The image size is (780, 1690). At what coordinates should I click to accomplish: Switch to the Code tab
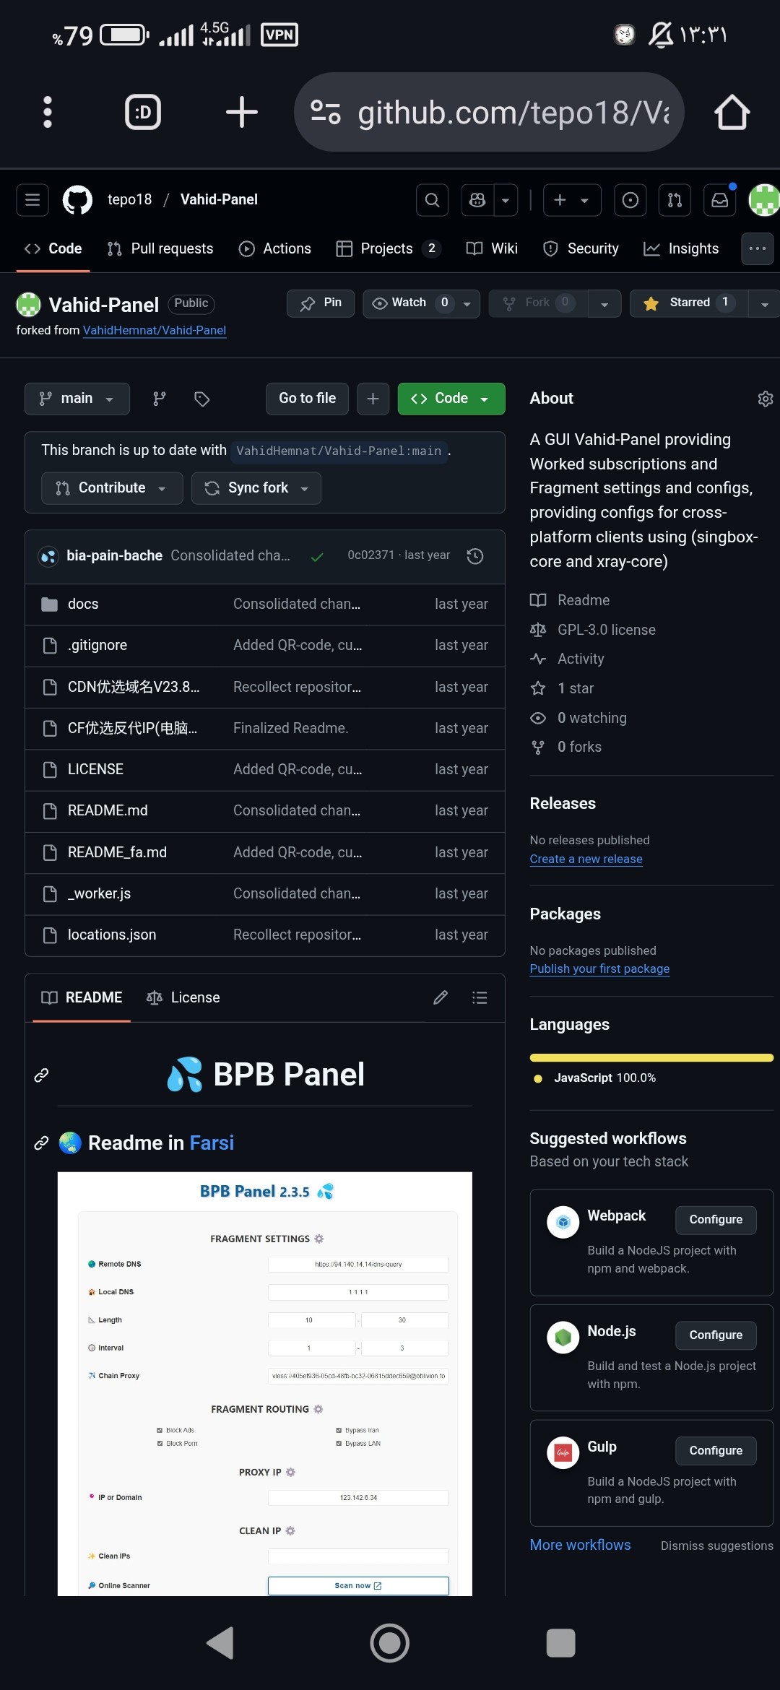point(53,248)
